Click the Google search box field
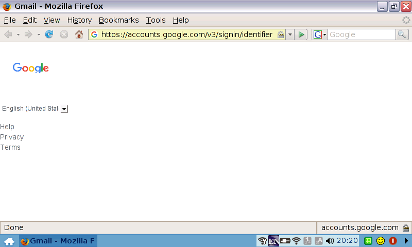This screenshot has width=412, height=247. [362, 34]
